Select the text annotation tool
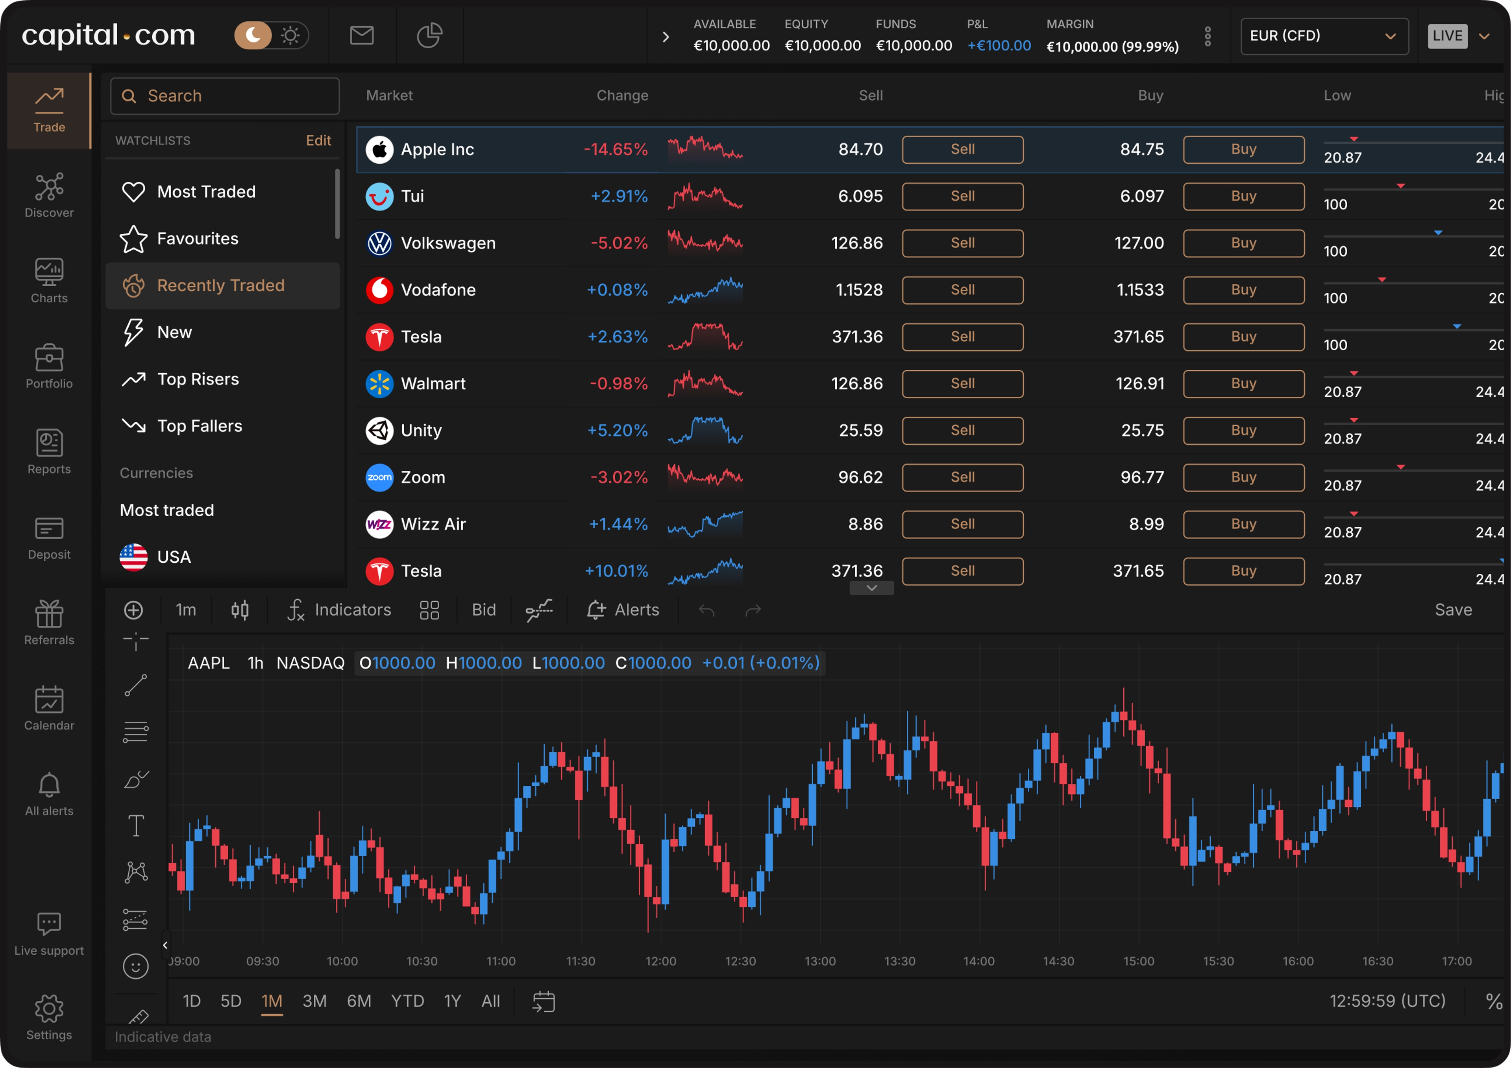The width and height of the screenshot is (1511, 1068). [135, 826]
